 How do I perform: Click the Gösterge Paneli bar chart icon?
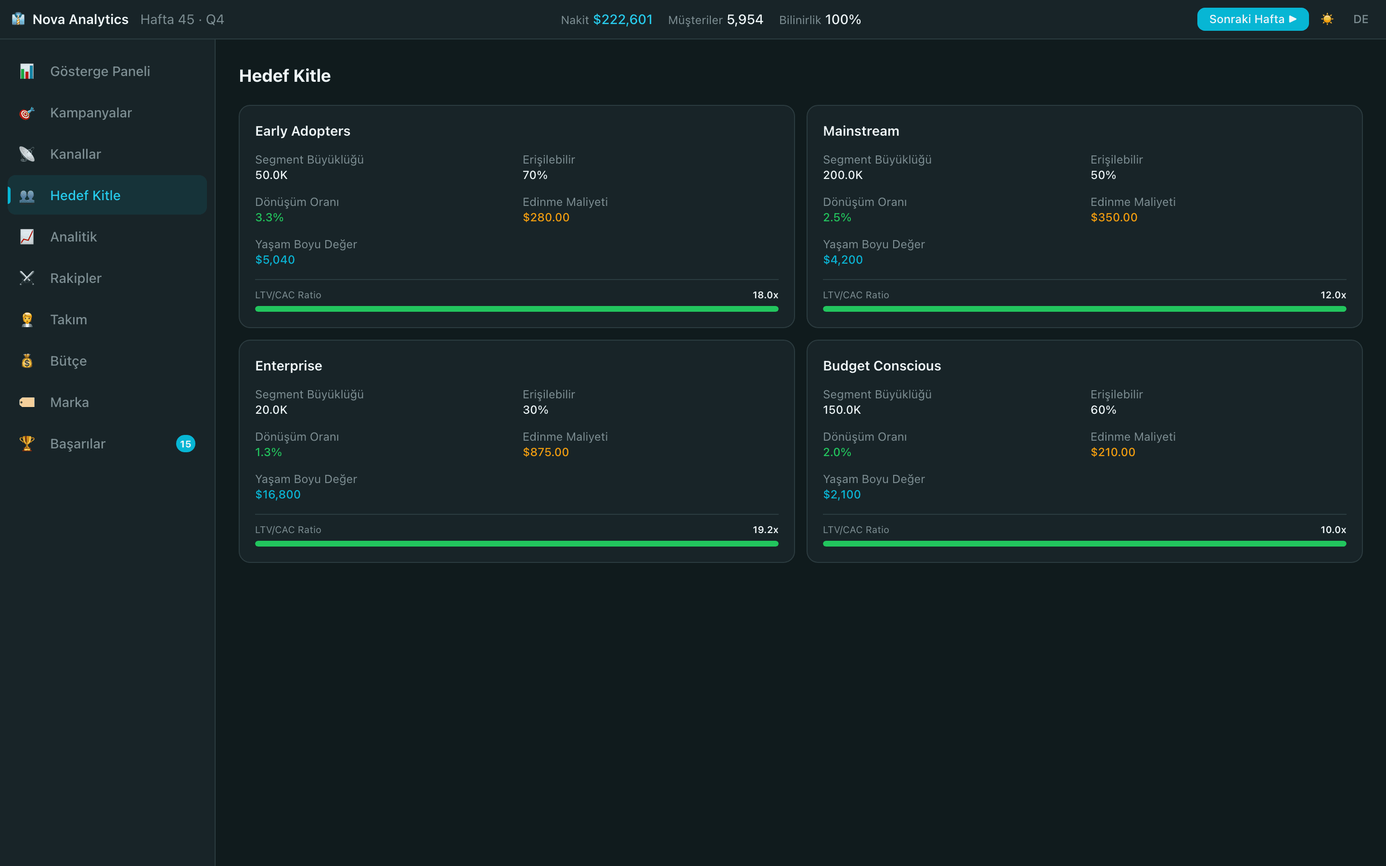pos(27,71)
